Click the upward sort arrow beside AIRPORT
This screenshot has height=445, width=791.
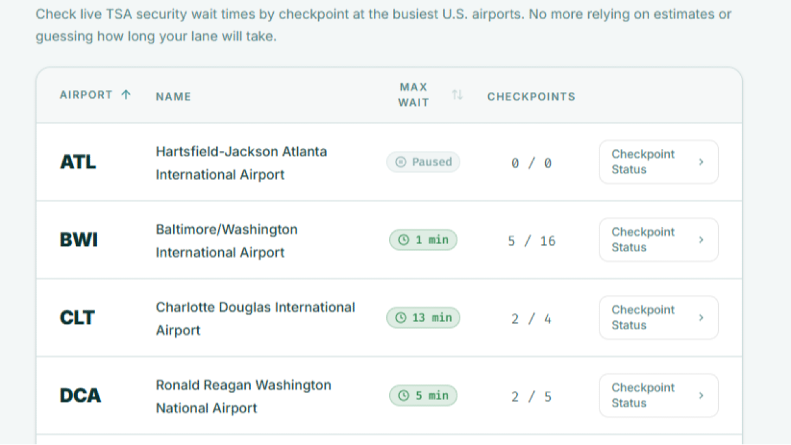[126, 95]
